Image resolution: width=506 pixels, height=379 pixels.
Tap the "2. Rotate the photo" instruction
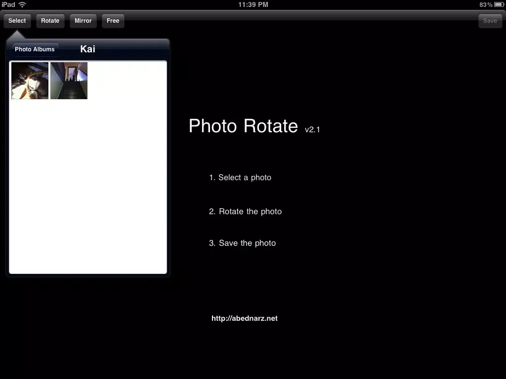245,211
